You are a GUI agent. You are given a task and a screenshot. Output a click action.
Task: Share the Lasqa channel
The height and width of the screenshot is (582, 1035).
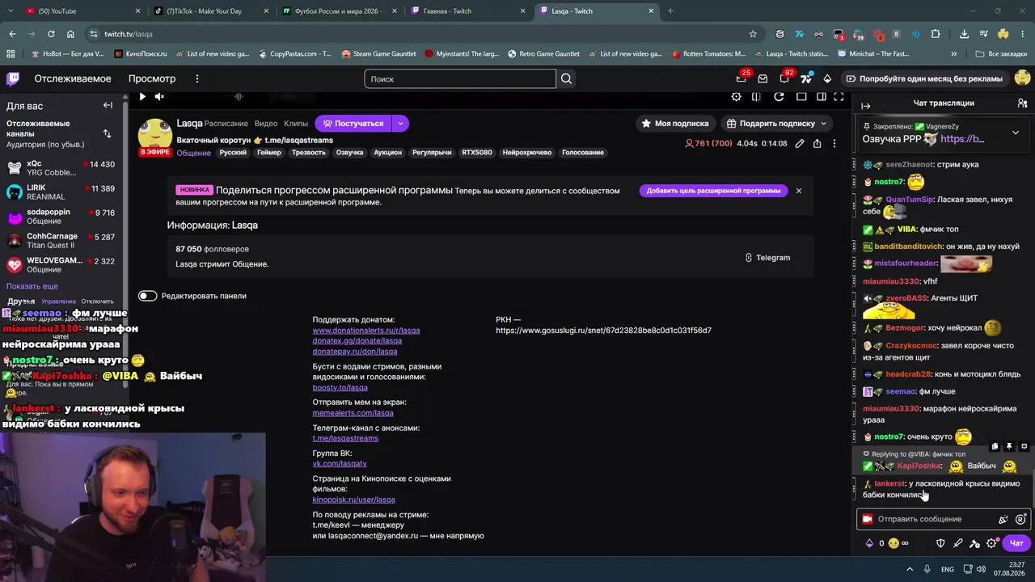817,144
